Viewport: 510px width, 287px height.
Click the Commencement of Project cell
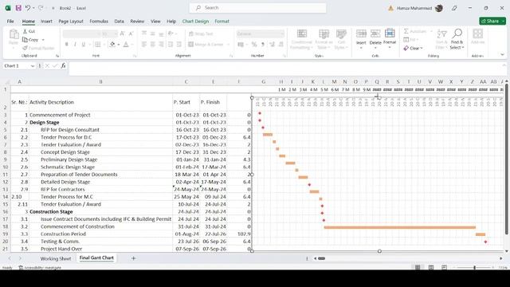coord(101,115)
